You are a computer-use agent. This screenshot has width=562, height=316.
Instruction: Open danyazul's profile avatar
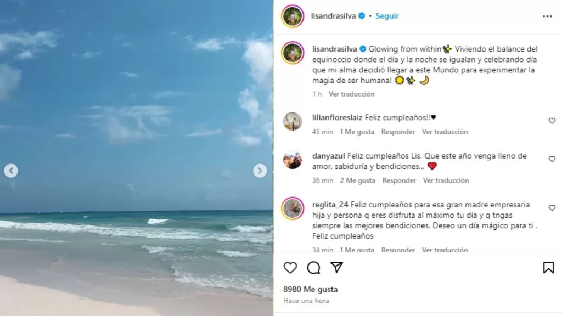pyautogui.click(x=293, y=160)
